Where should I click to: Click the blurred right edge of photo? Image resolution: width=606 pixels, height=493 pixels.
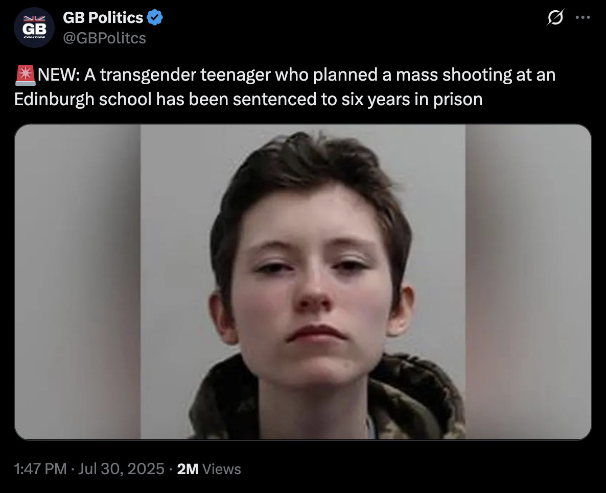click(x=528, y=282)
